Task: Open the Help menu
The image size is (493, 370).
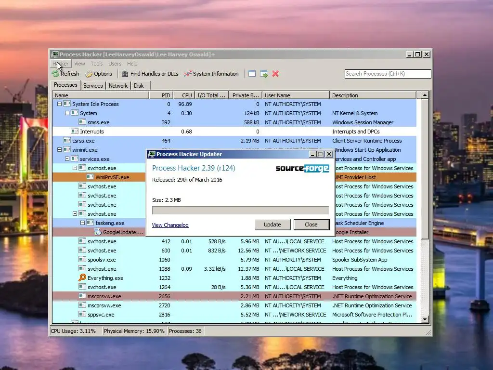Action: pyautogui.click(x=132, y=64)
